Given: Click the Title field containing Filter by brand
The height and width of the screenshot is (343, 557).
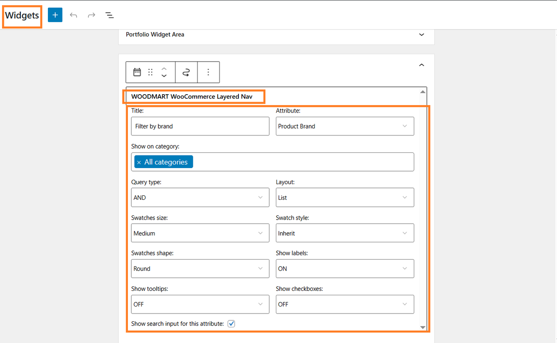Looking at the screenshot, I should (x=200, y=126).
